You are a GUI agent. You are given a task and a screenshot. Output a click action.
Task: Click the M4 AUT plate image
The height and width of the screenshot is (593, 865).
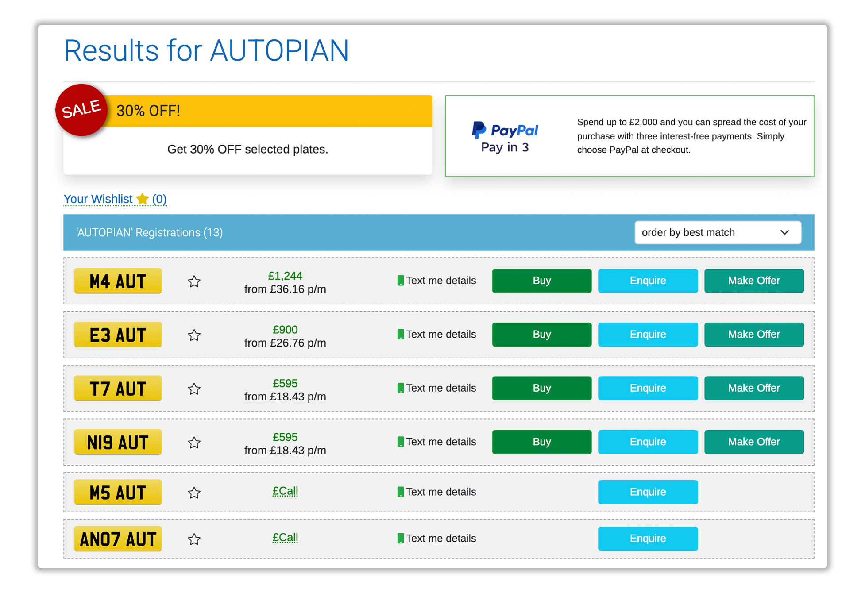click(x=117, y=281)
